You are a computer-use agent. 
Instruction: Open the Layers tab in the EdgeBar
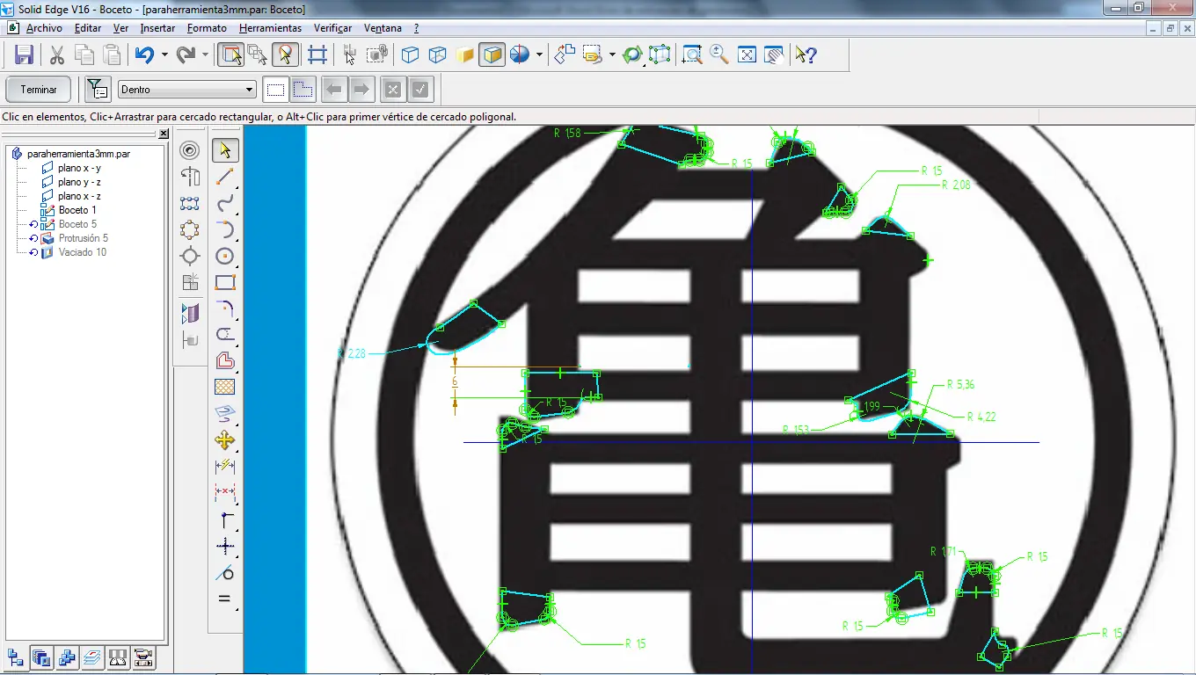click(92, 657)
